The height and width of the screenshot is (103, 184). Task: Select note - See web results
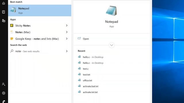pyautogui.click(x=40, y=51)
